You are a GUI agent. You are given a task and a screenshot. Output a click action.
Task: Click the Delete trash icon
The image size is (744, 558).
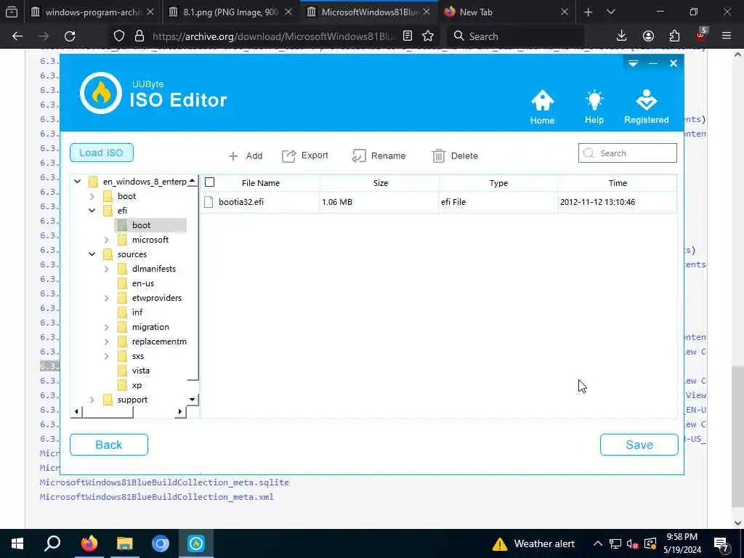[438, 155]
